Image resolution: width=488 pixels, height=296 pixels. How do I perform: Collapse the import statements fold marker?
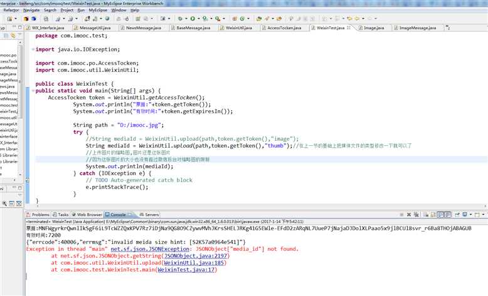[x=33, y=49]
